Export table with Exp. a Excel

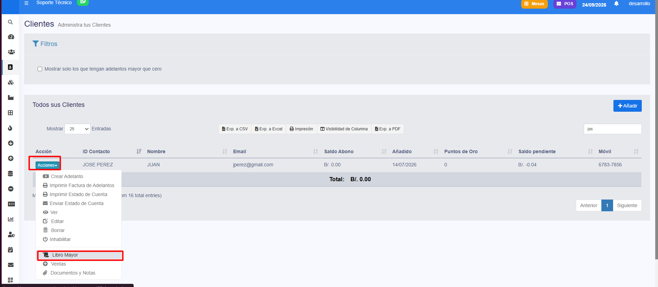tap(269, 129)
